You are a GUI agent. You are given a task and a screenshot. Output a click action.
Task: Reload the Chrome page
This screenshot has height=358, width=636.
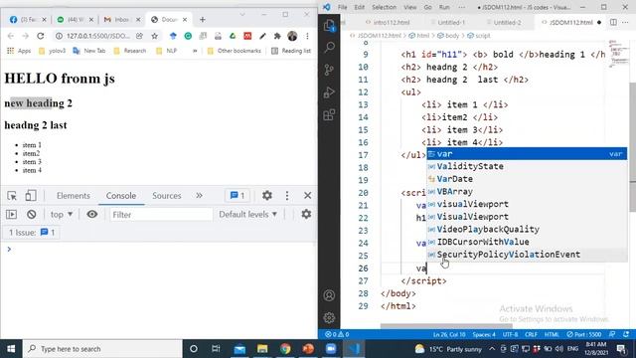tap(40, 36)
